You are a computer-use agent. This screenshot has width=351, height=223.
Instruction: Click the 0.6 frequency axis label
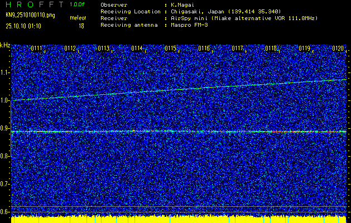tap(5, 212)
